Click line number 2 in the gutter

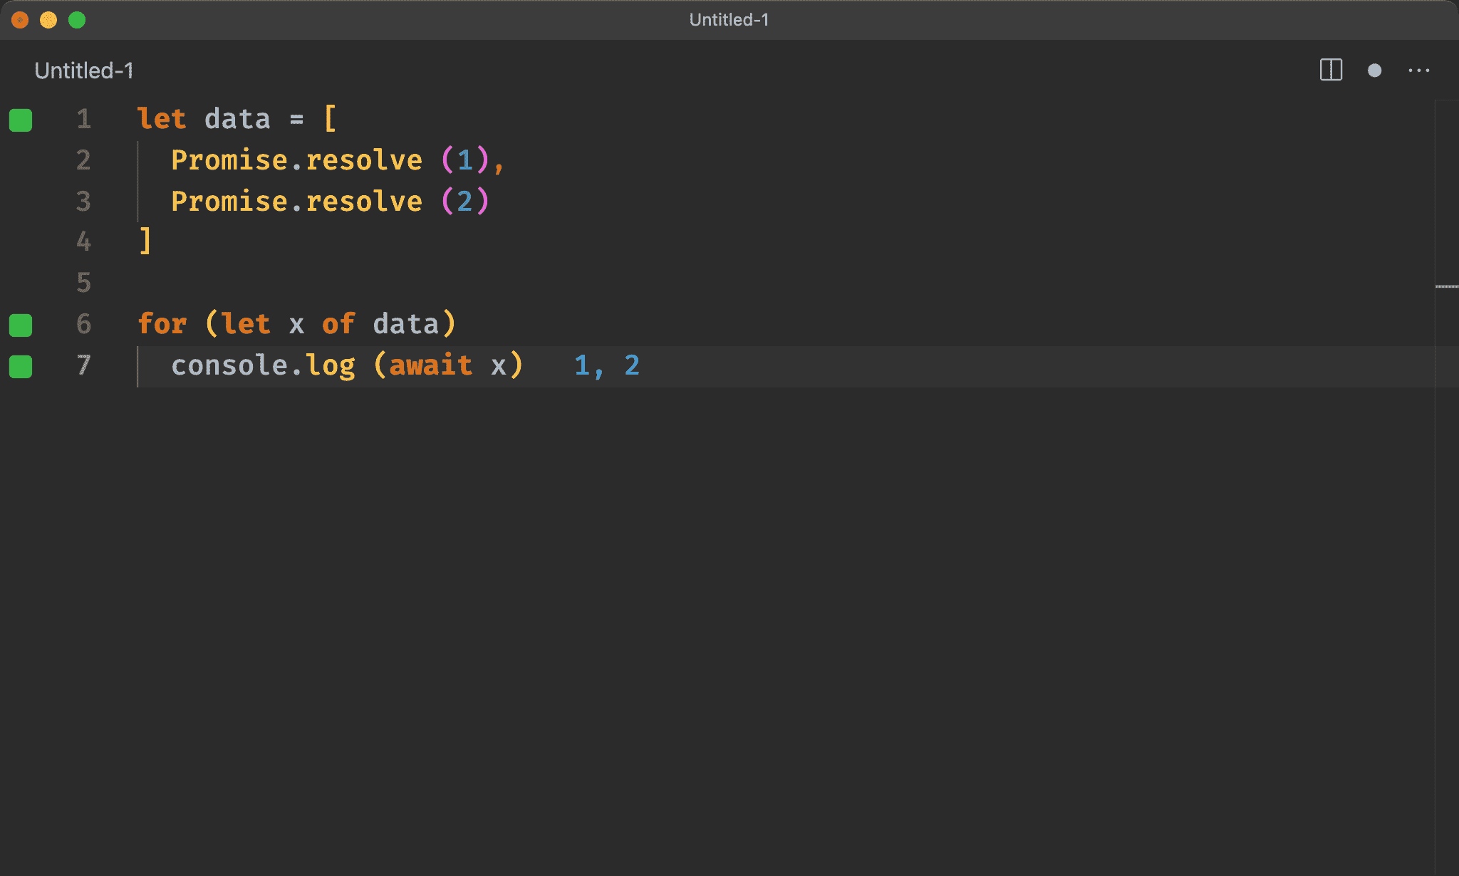pos(83,160)
